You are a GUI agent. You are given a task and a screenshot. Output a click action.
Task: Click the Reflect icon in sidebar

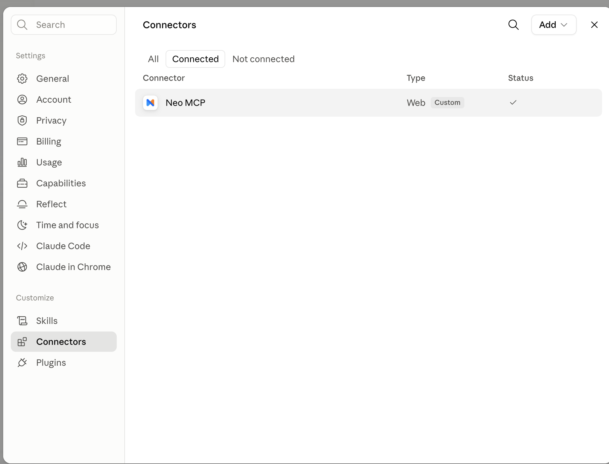(x=22, y=204)
